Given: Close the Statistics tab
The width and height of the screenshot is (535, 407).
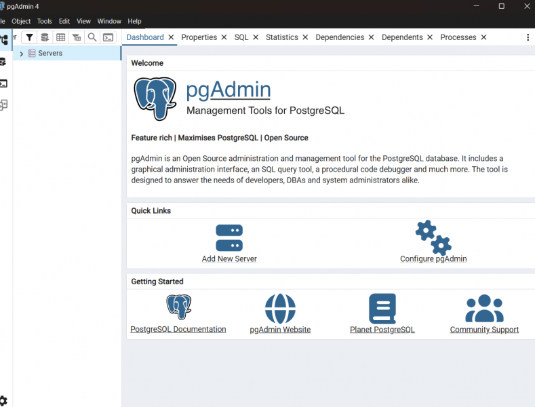Looking at the screenshot, I should tap(305, 37).
